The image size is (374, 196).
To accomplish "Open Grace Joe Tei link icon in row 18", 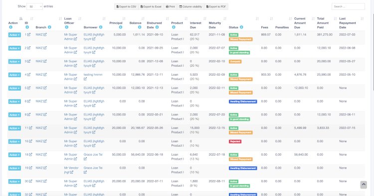I will pyautogui.click(x=85, y=159).
